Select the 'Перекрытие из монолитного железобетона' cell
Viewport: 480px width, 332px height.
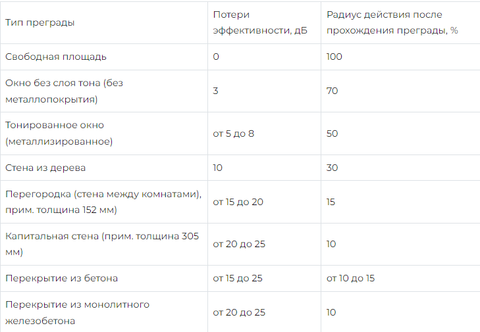point(77,312)
